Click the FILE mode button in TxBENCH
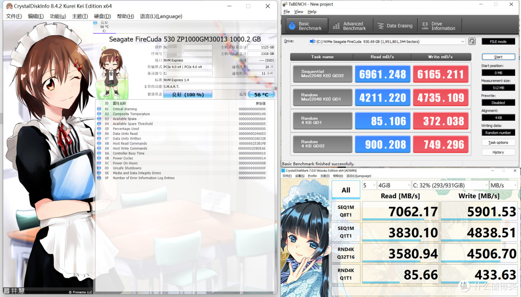This screenshot has width=521, height=297. 498,41
